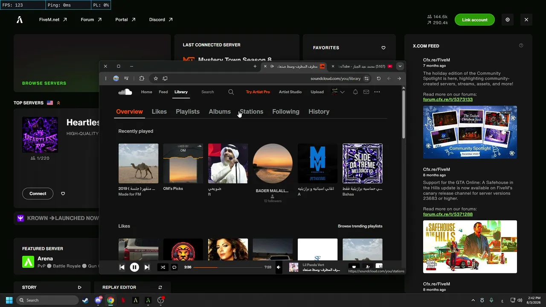
Task: Show hidden system tray icons
Action: coord(473,300)
